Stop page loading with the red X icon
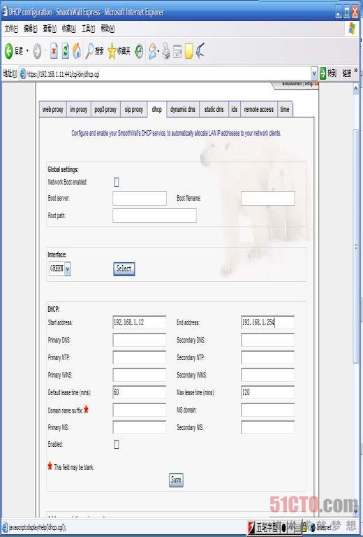This screenshot has width=363, height=537. [x=54, y=51]
